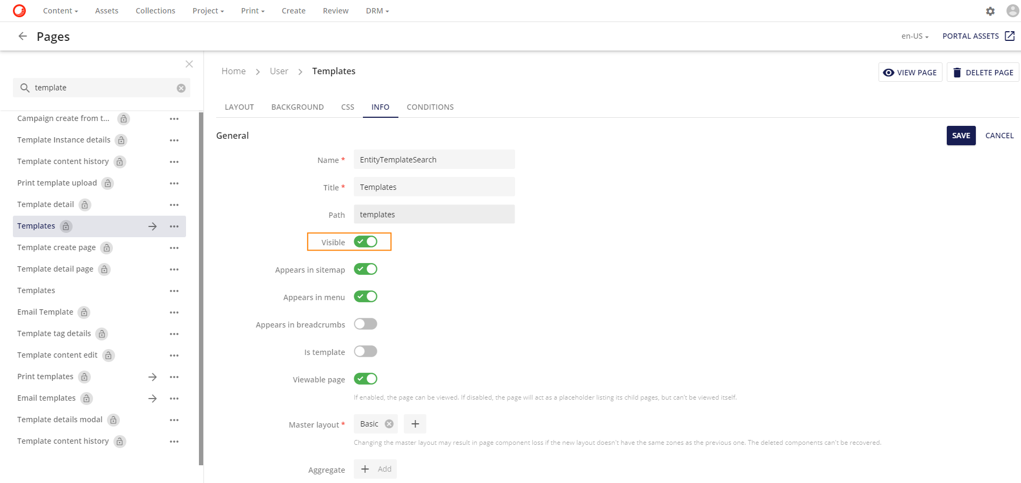Viewport: 1021px width, 483px height.
Task: Open more options for Template detail
Action: click(174, 205)
